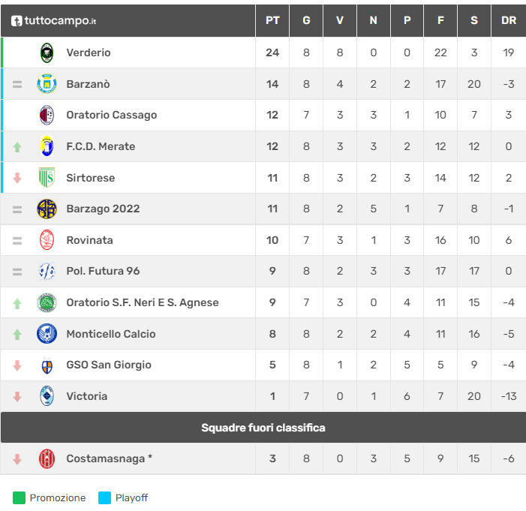Click the Barzago 2022 team crest
This screenshot has height=511, width=526.
pos(47,209)
